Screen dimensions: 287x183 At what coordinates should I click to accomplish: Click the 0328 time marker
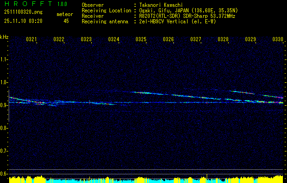tap(223, 39)
